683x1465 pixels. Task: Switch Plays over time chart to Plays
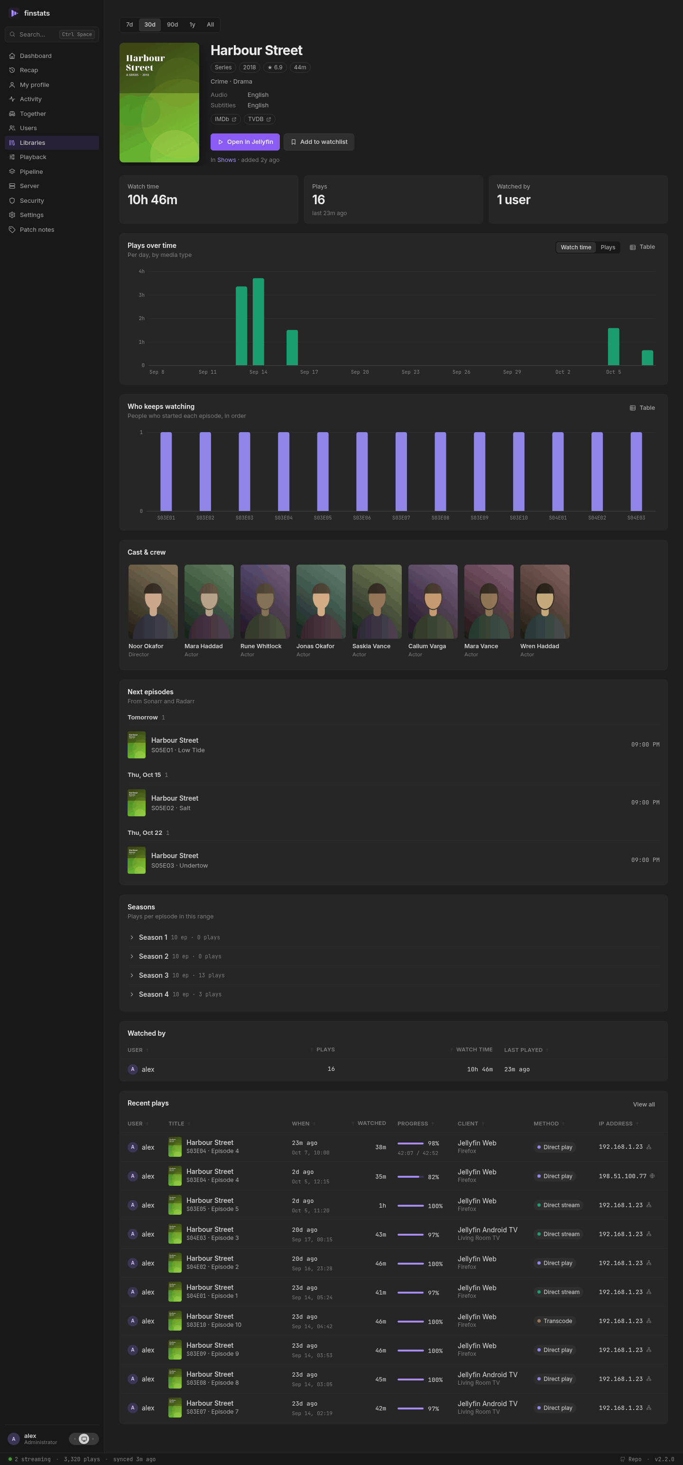608,247
